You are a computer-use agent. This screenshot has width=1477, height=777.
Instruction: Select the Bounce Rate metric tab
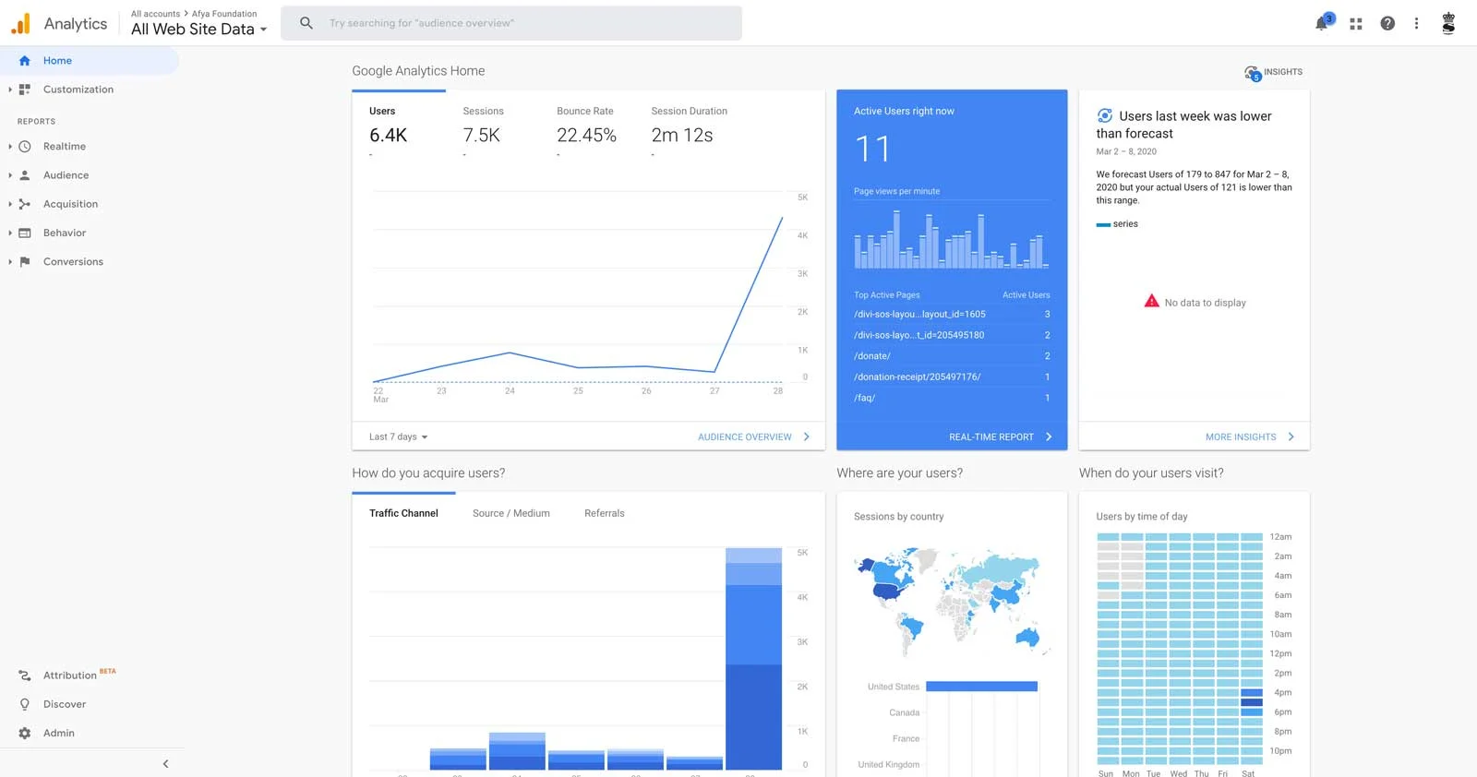coord(587,129)
